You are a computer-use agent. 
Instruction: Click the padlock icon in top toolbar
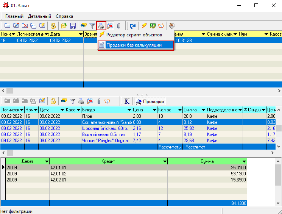tap(53, 26)
